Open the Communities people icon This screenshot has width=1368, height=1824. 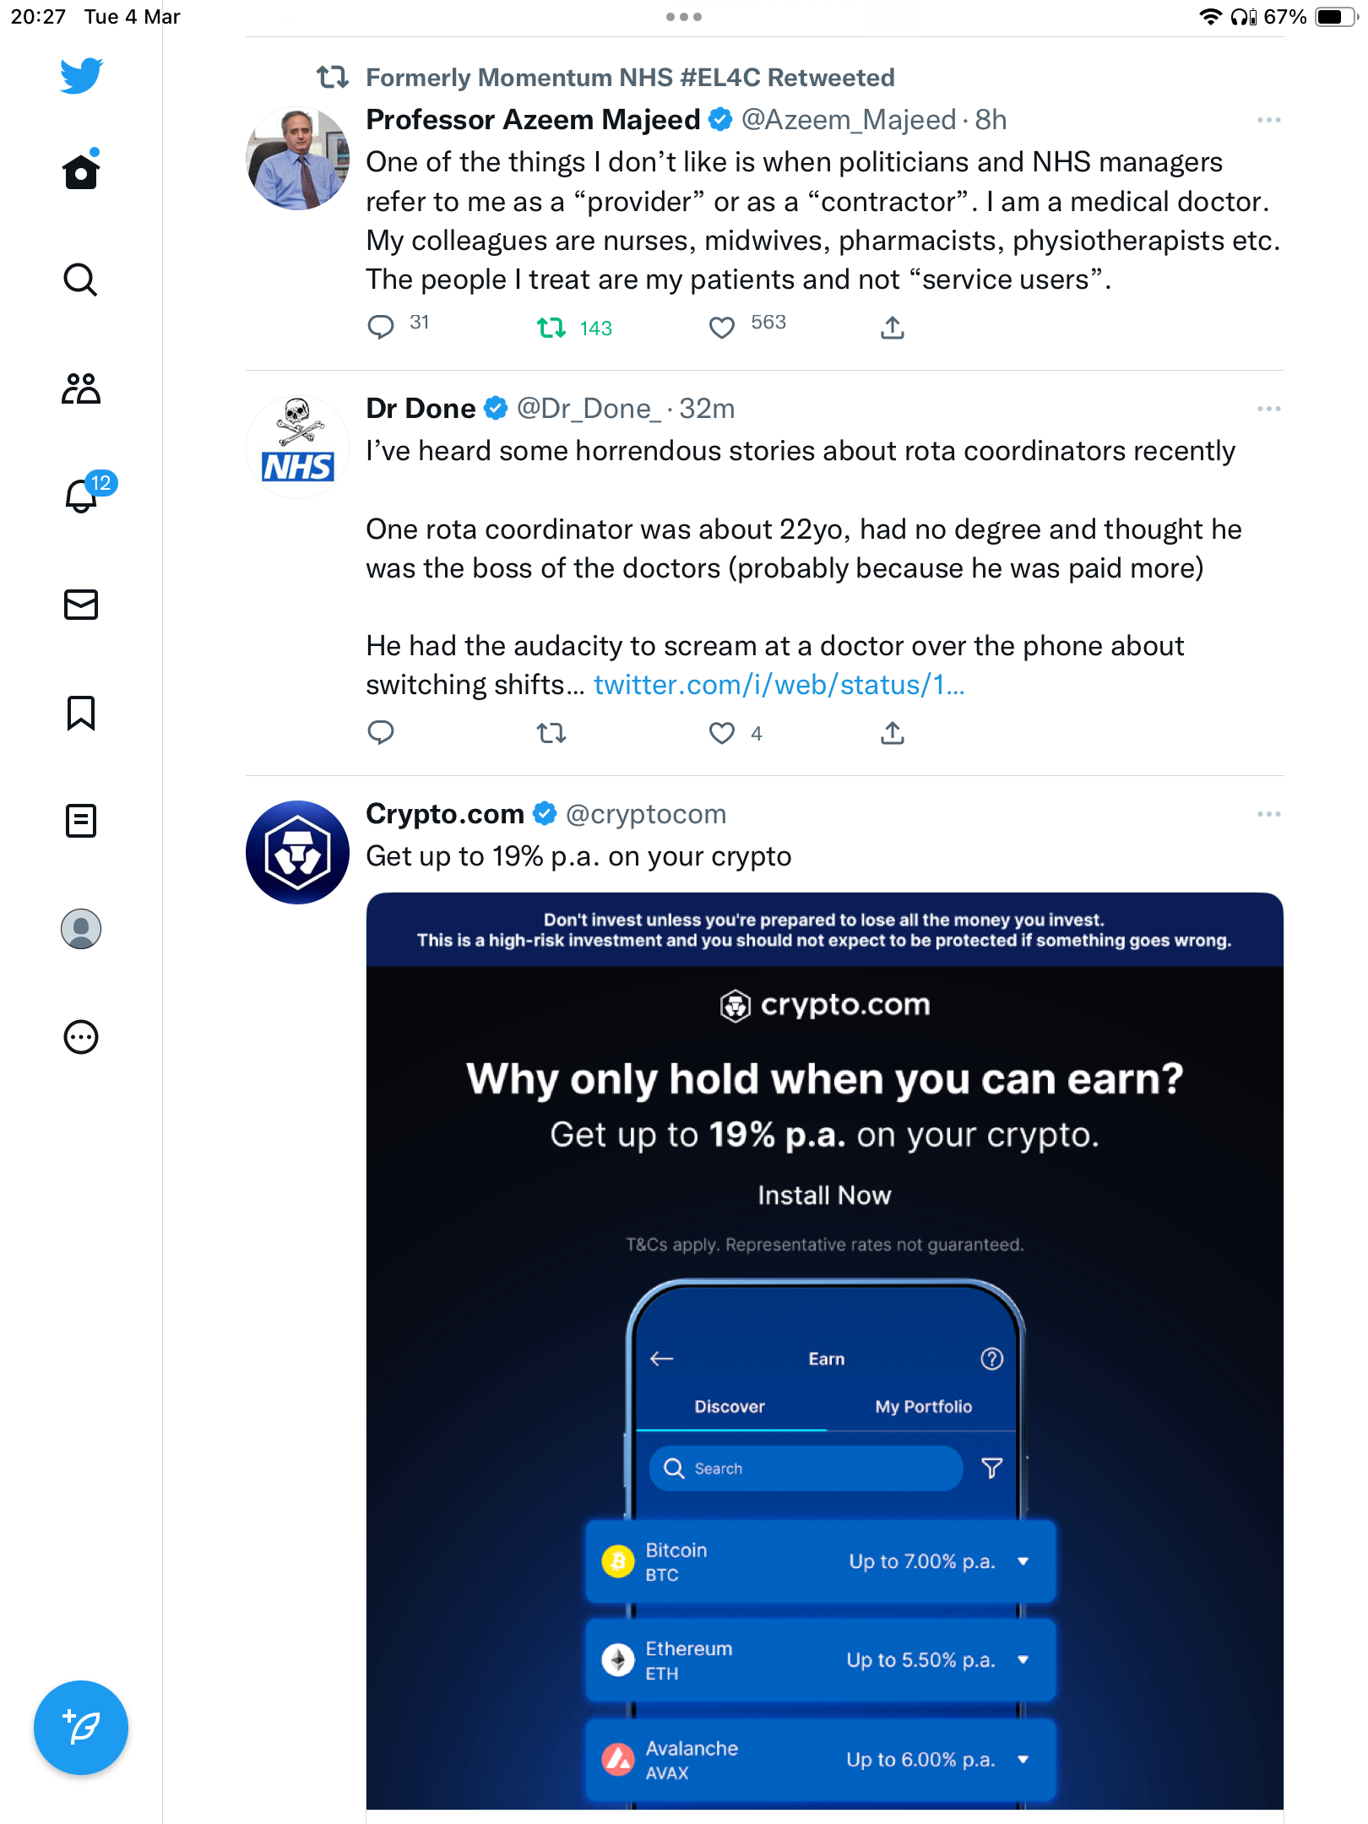(x=81, y=388)
